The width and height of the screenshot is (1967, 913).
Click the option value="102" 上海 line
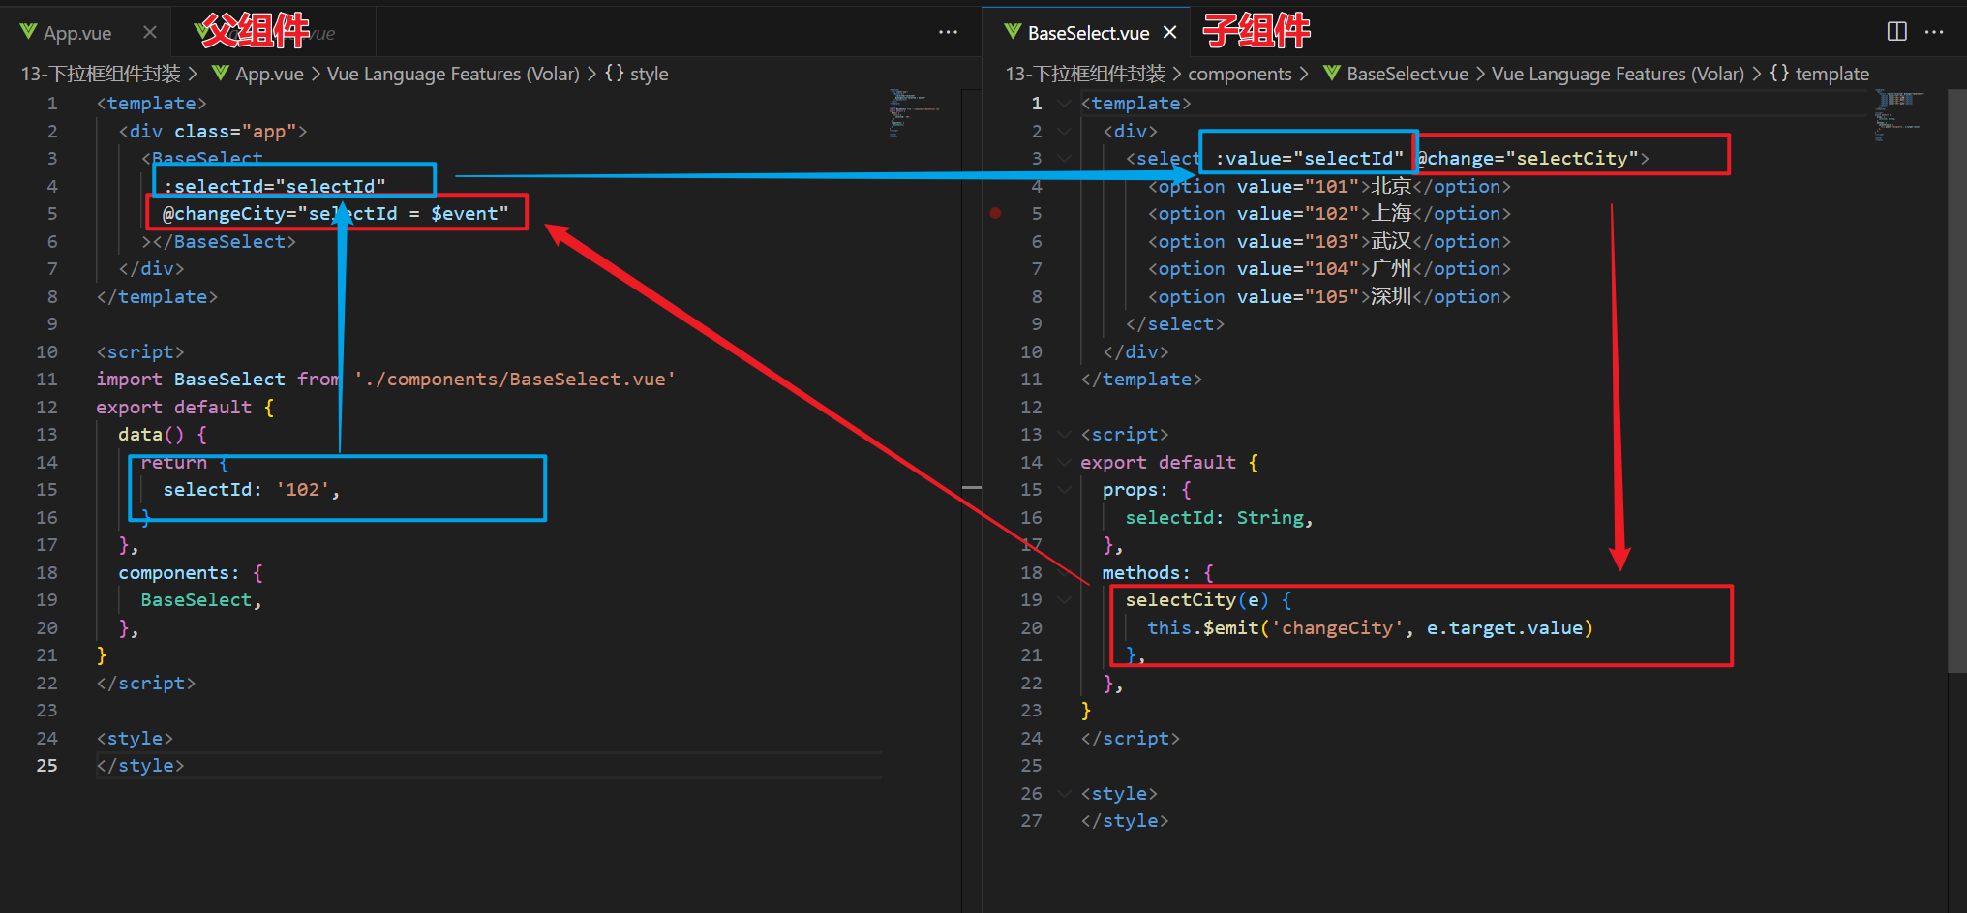click(1329, 213)
